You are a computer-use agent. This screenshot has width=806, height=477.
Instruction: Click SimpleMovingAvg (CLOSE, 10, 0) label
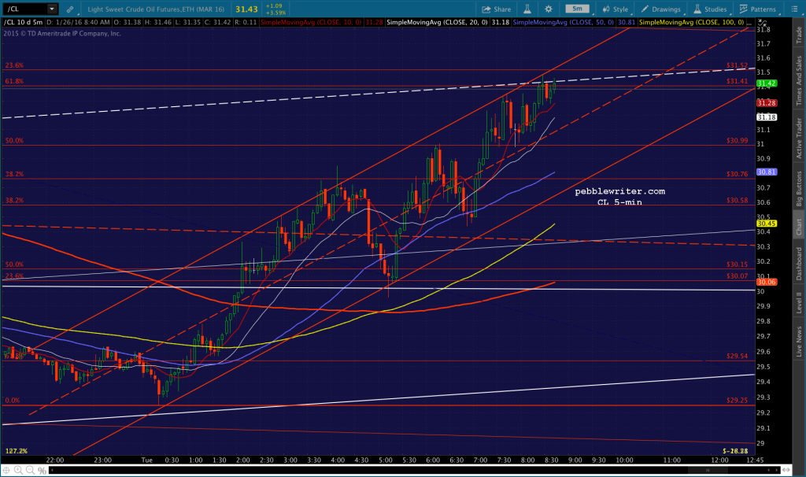[x=310, y=23]
